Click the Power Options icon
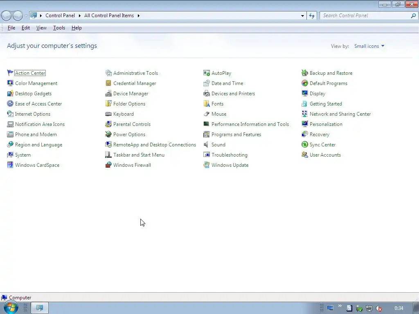The height and width of the screenshot is (314, 419). (x=108, y=134)
